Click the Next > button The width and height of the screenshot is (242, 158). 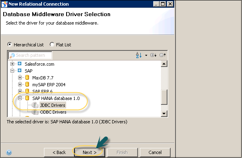coord(90,152)
